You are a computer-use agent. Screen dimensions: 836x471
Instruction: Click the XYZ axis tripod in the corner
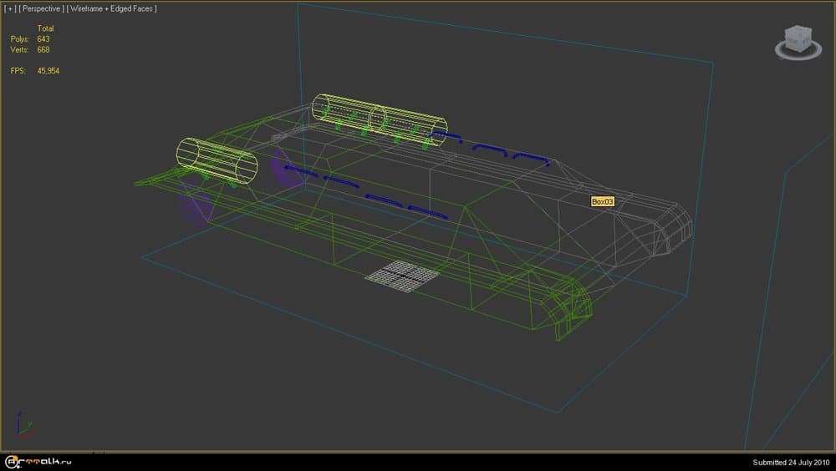[x=23, y=425]
